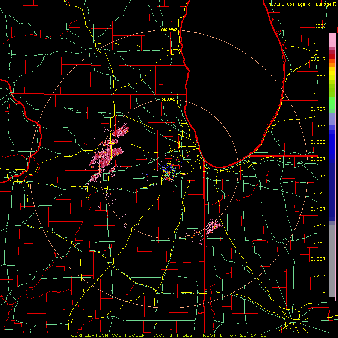Viewport: 338px width, 338px height.
Task: Click the 50 NMI range ring label
Action: [x=169, y=99]
